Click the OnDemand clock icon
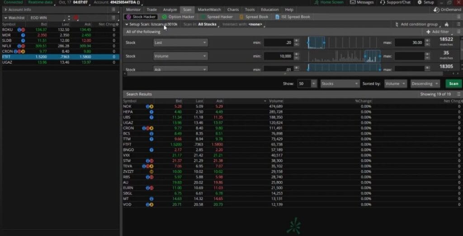The image size is (463, 236). pyautogui.click(x=436, y=10)
